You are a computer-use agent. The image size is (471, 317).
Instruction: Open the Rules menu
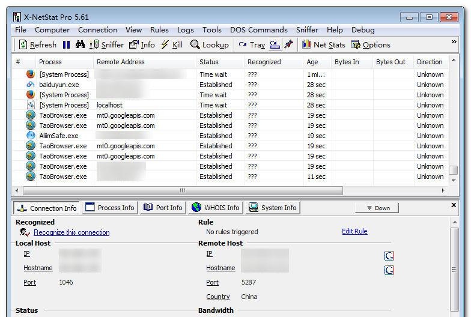tap(160, 30)
